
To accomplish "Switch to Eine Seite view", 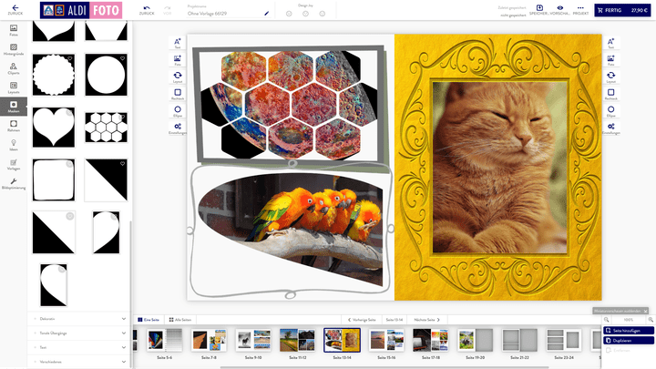I will 148,320.
